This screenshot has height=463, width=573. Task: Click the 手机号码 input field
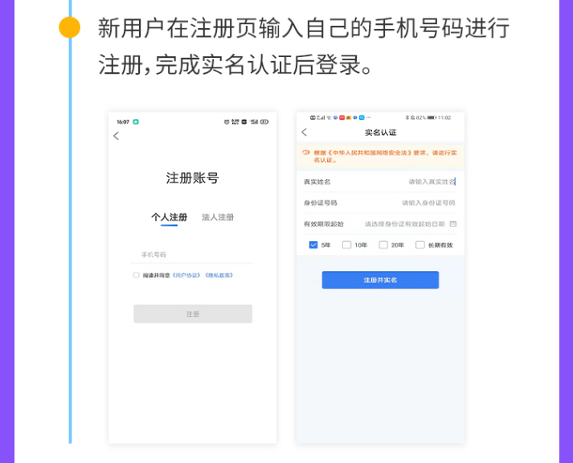pos(191,255)
